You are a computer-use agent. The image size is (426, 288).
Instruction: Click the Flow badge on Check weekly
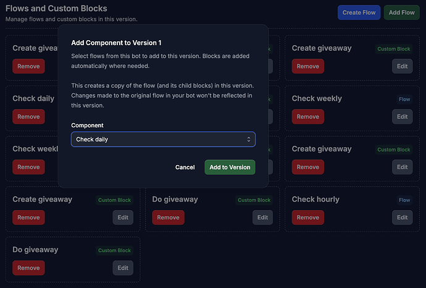click(404, 100)
